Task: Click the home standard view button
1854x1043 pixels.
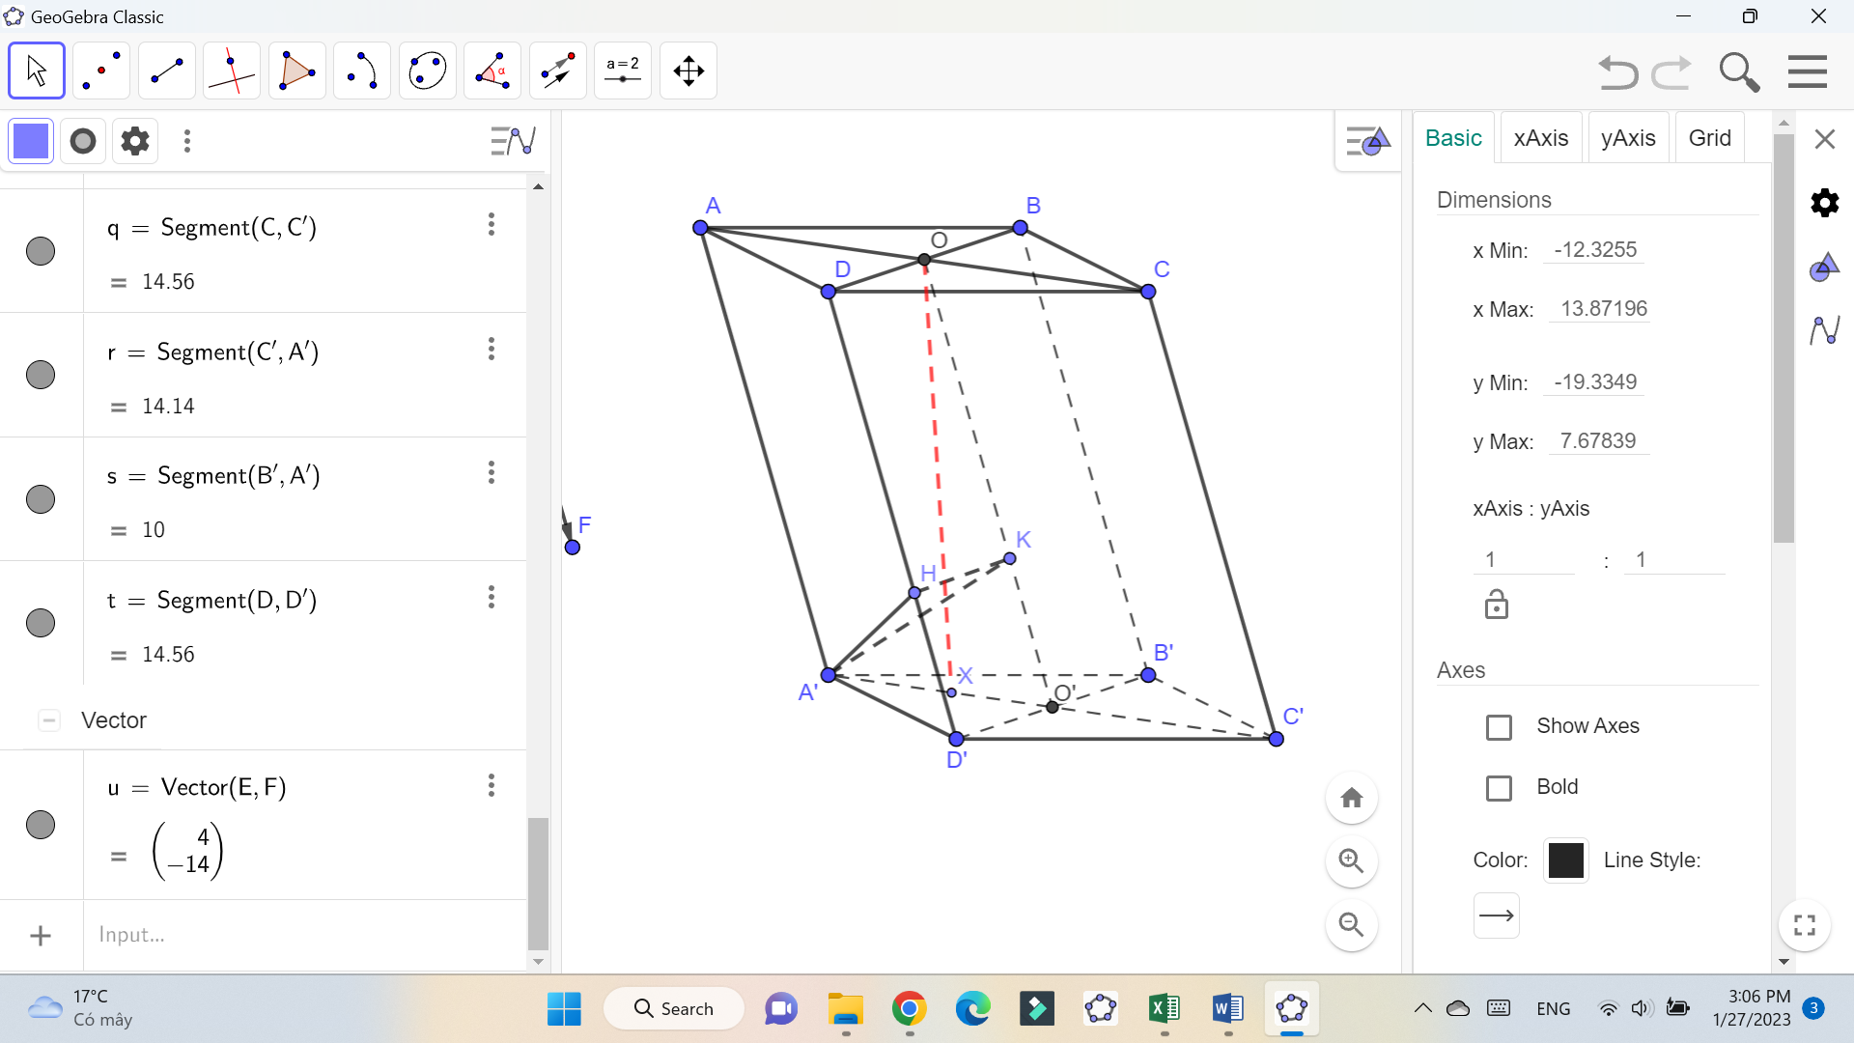Action: click(1351, 798)
